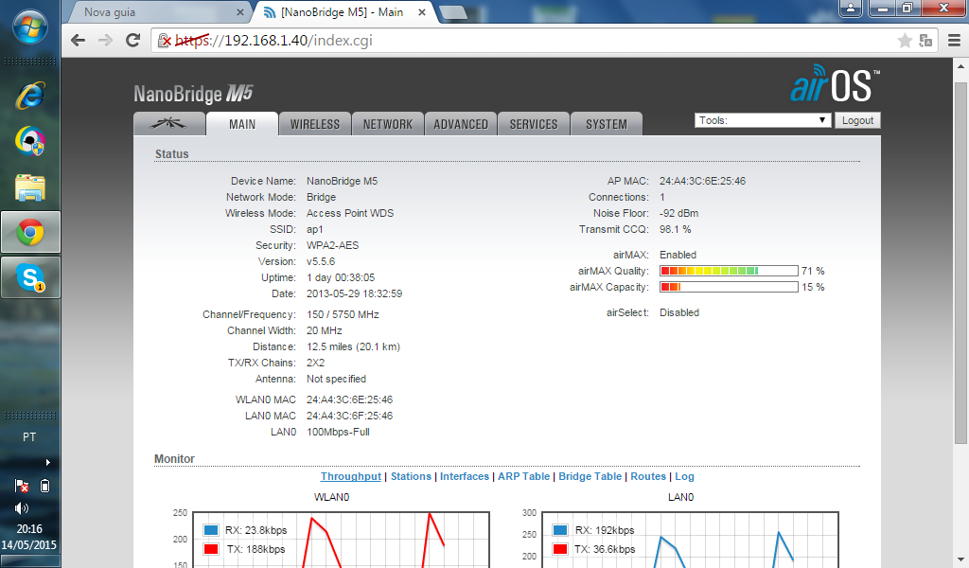Open the WIRELESS tab
The width and height of the screenshot is (969, 568).
click(315, 124)
